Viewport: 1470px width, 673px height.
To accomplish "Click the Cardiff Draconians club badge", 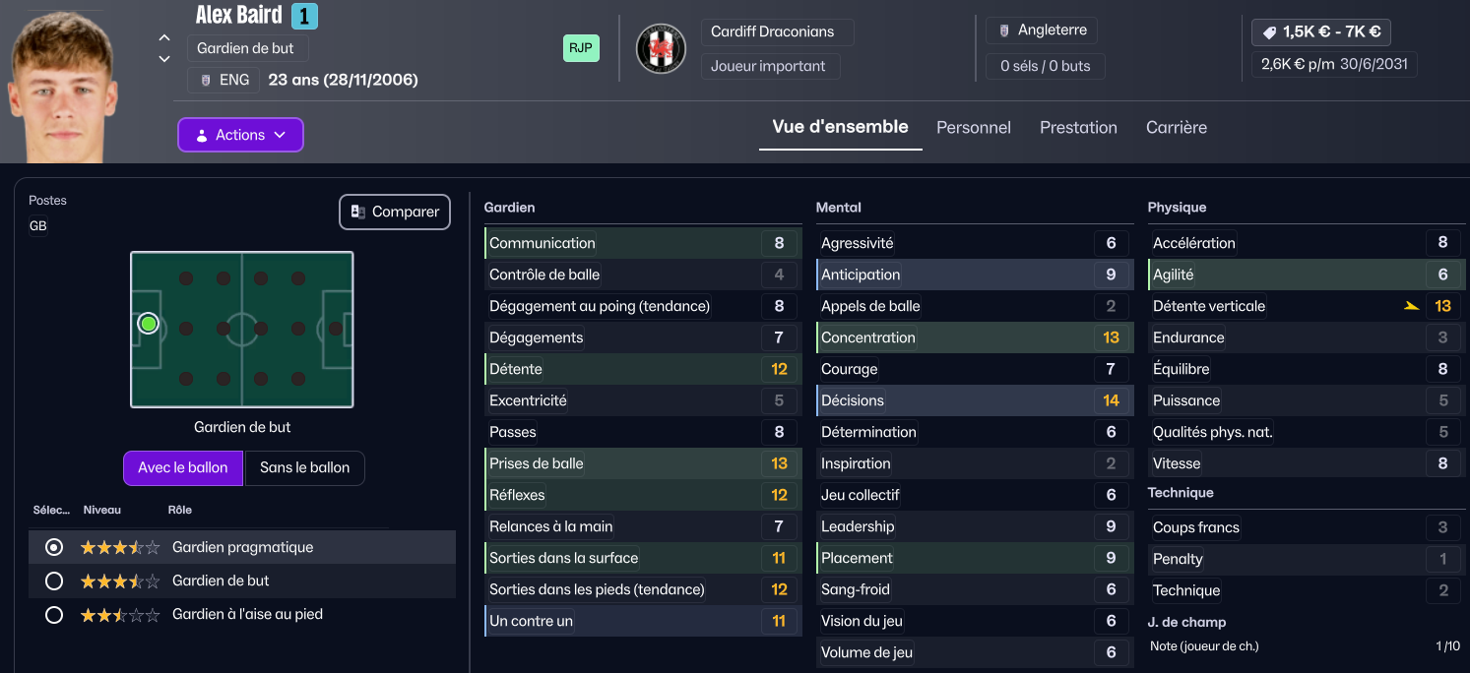I will 661,48.
